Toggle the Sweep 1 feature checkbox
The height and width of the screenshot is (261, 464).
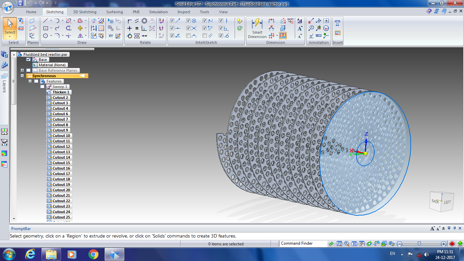[x=42, y=87]
